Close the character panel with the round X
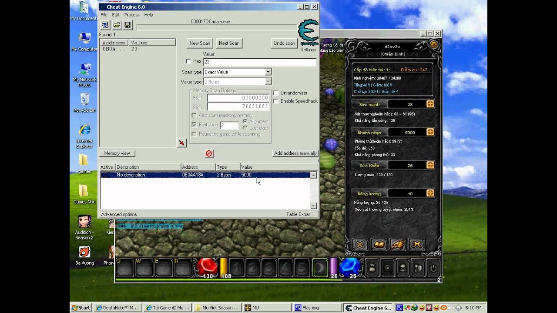Viewport: 557px width, 313px height. pos(433,44)
